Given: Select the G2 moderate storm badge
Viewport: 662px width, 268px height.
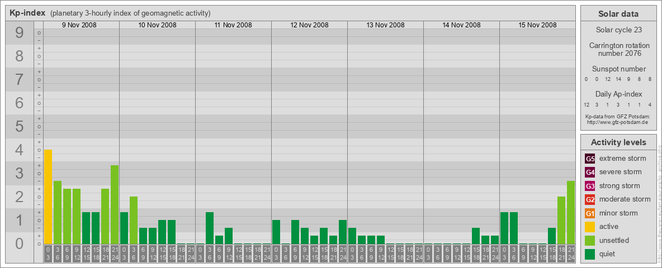Looking at the screenshot, I should 590,199.
